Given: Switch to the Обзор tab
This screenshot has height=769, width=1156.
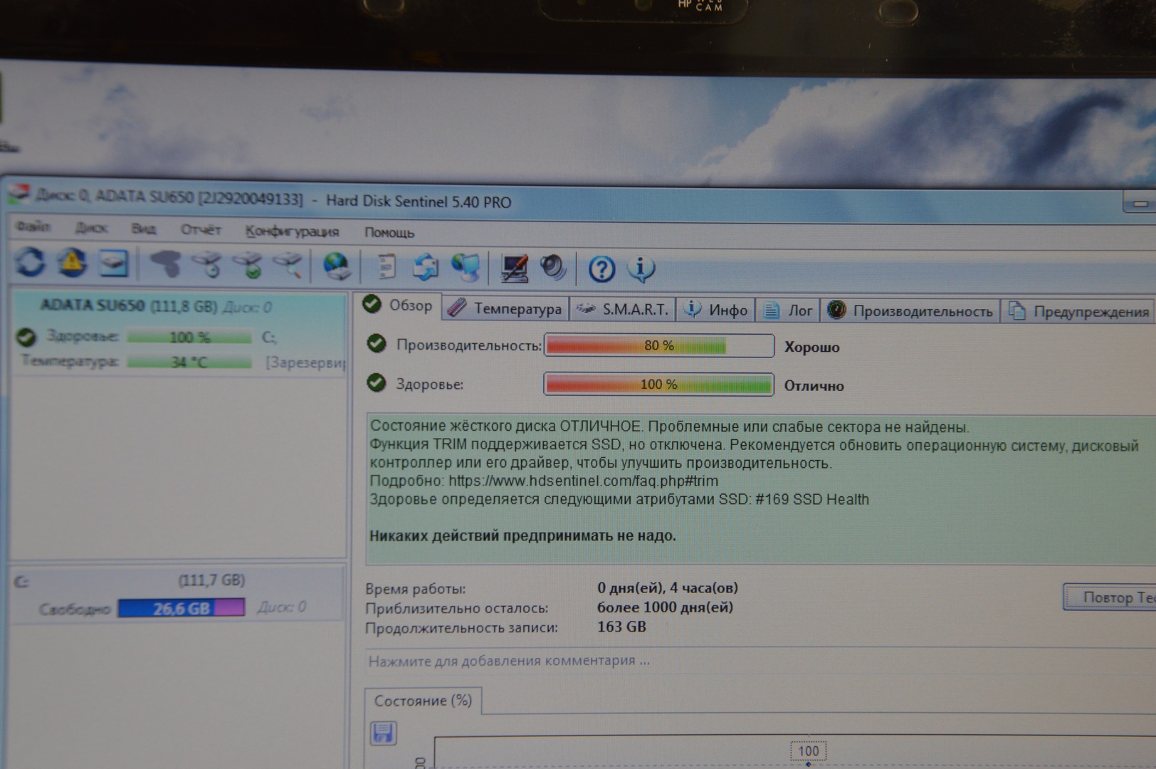Looking at the screenshot, I should click(x=398, y=305).
